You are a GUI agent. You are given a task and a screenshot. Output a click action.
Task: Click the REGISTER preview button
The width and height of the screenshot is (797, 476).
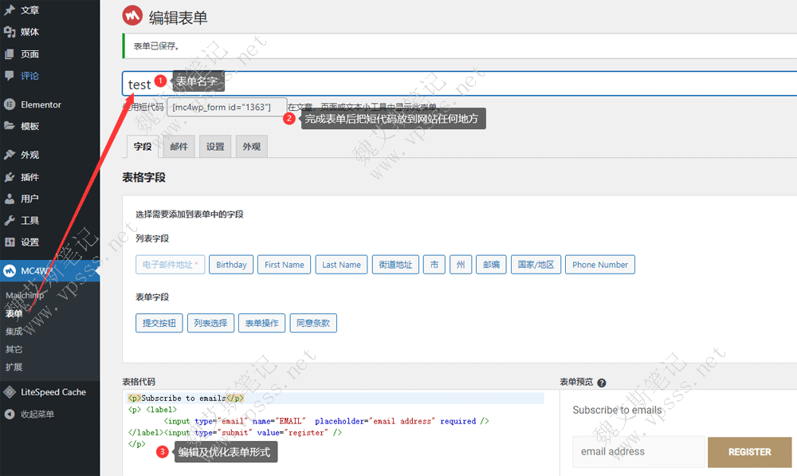[x=749, y=451]
